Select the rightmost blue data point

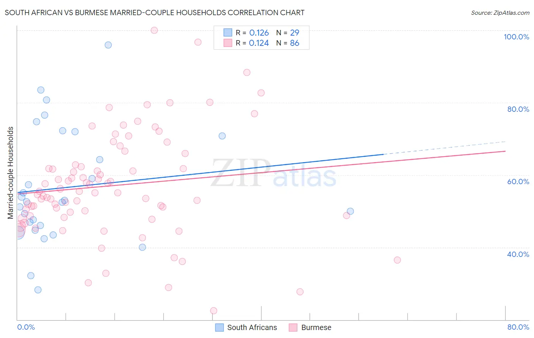[x=350, y=211]
